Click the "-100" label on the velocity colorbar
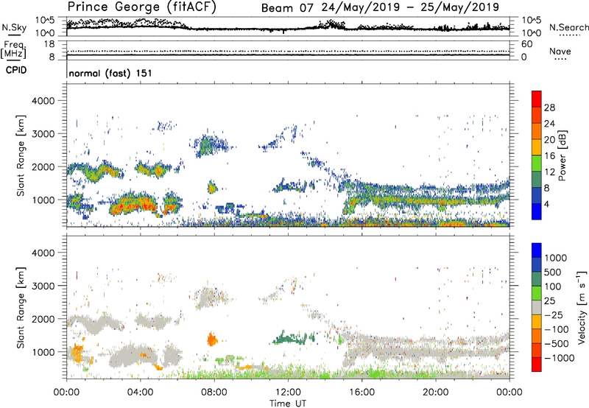The width and height of the screenshot is (589, 408). (557, 329)
